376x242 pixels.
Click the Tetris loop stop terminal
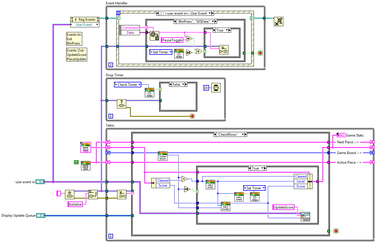(336, 231)
